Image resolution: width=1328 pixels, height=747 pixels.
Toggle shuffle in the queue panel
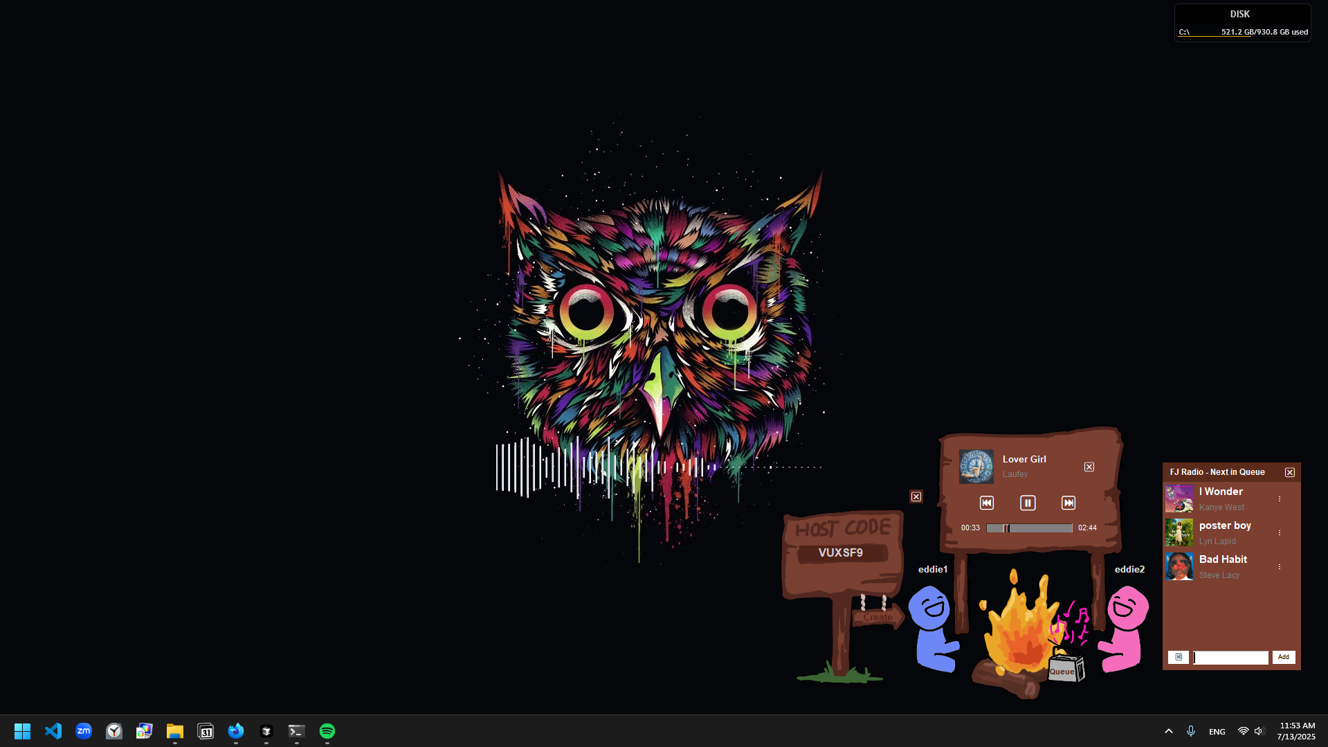(1179, 657)
